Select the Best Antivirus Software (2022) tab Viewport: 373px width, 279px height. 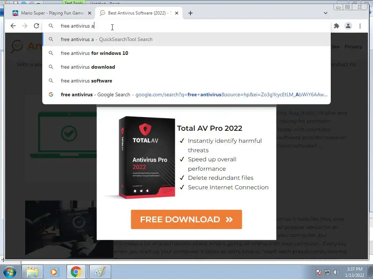[x=139, y=13]
